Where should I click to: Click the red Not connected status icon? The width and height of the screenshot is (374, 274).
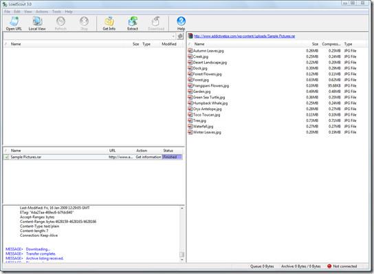pyautogui.click(x=329, y=266)
